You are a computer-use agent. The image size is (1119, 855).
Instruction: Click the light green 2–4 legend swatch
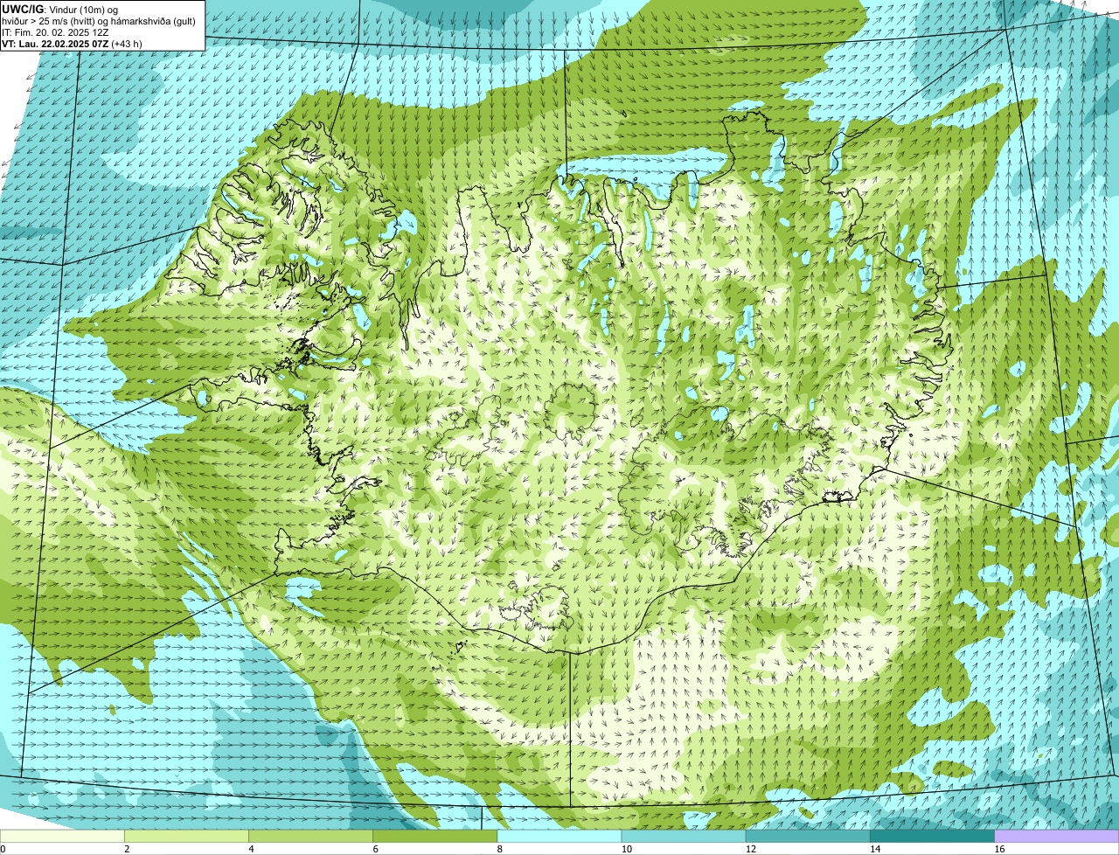point(186,837)
